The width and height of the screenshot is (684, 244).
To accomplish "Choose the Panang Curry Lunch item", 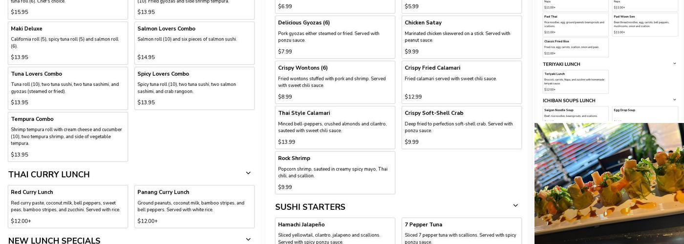I will (194, 206).
